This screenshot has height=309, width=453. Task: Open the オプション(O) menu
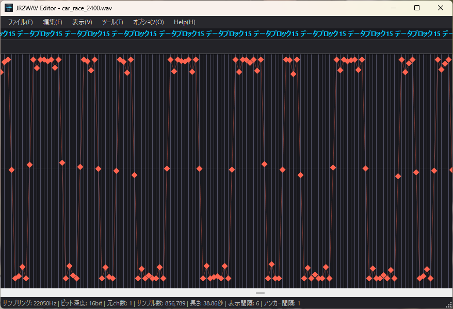(x=149, y=22)
